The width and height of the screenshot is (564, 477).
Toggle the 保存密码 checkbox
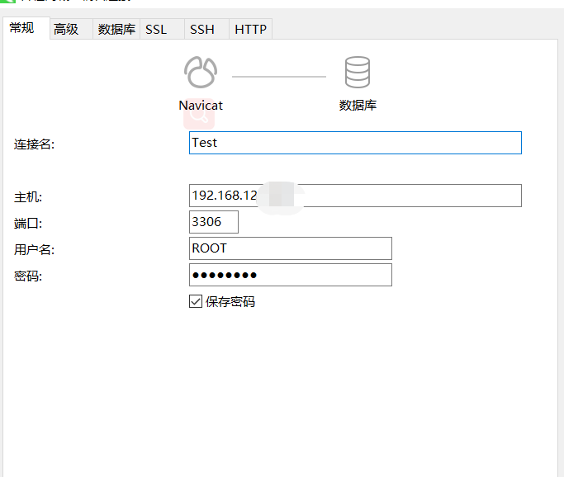196,302
